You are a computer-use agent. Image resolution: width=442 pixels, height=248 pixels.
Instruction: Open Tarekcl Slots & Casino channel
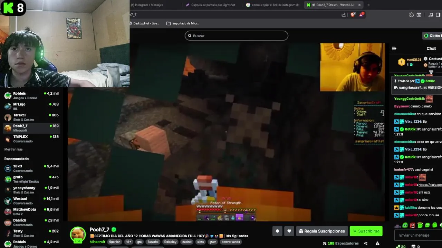tap(31, 117)
